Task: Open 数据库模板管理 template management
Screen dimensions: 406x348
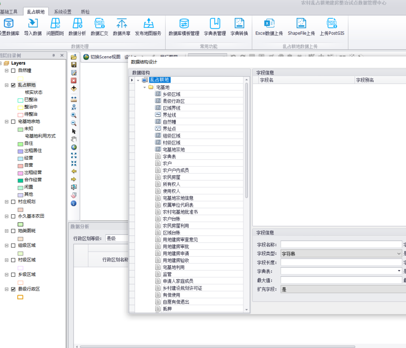Action: coord(184,27)
